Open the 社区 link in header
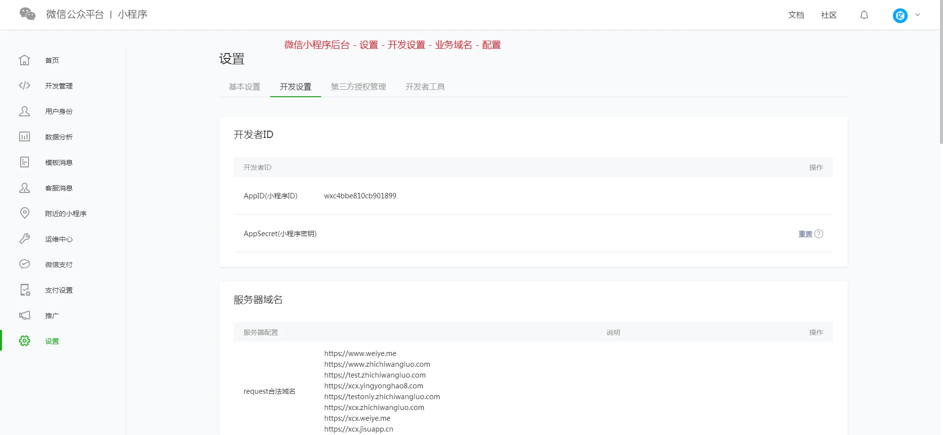The image size is (943, 435). click(x=829, y=15)
